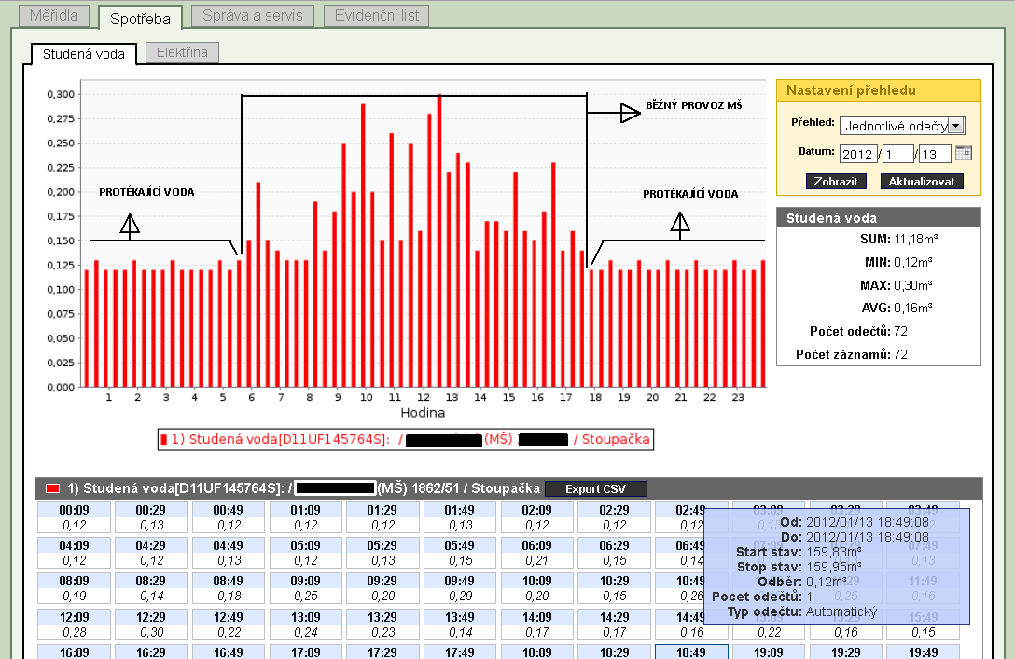1015x659 pixels.
Task: Select the 10:29 reading cell
Action: pos(614,588)
